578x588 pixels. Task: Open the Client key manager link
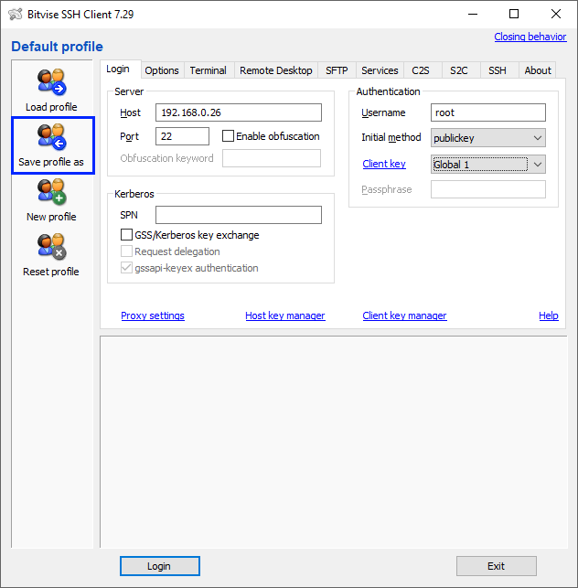pos(404,315)
